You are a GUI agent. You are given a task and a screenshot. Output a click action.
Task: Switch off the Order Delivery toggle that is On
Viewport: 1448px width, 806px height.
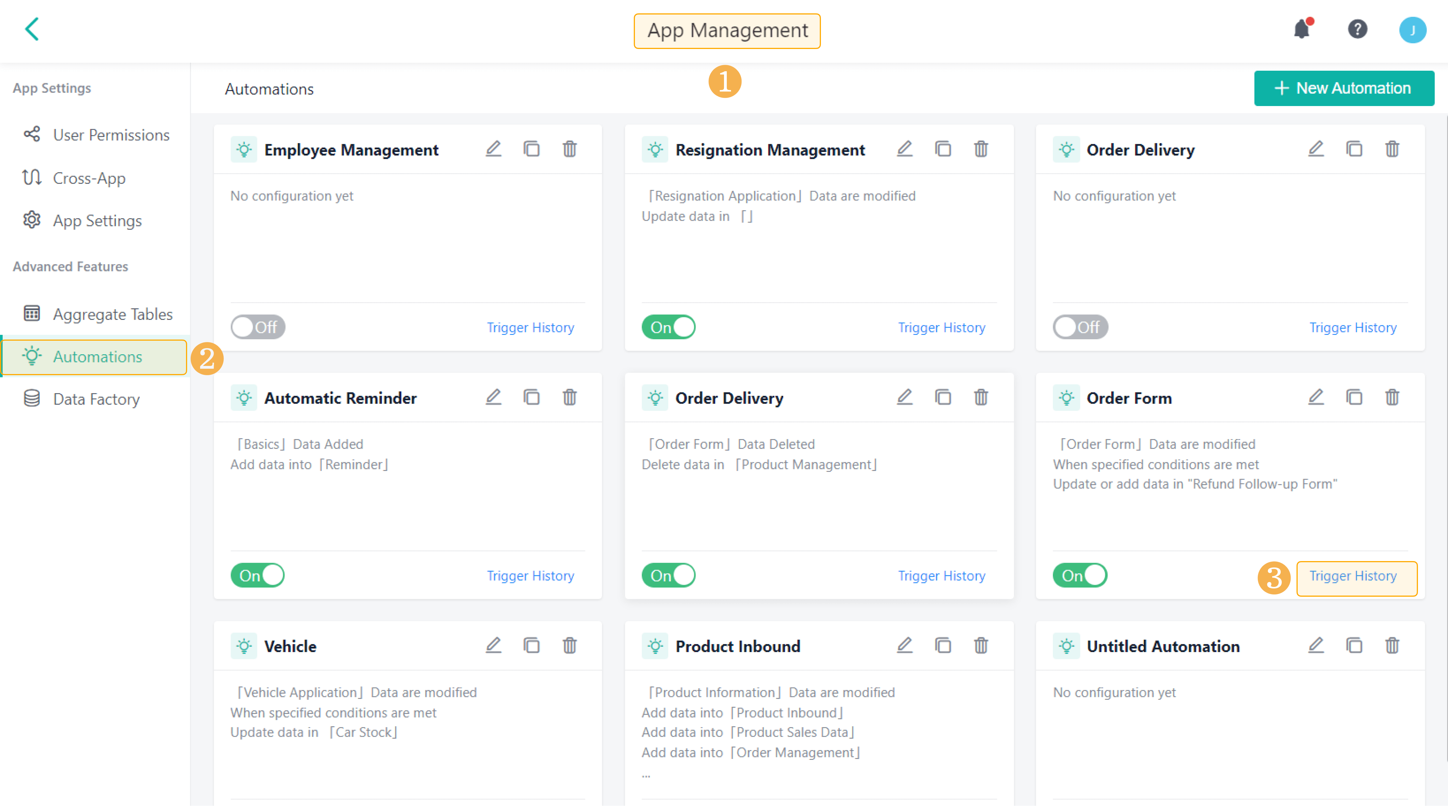(x=669, y=575)
